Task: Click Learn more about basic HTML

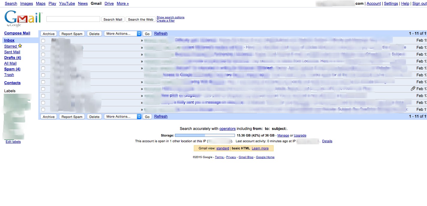Action: [x=260, y=149]
